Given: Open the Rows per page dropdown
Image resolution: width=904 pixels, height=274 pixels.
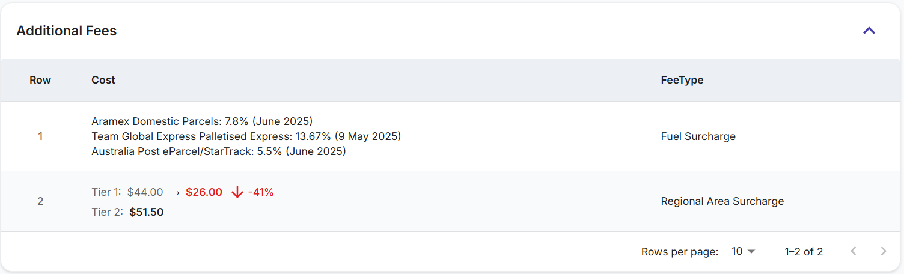Looking at the screenshot, I should pos(743,252).
